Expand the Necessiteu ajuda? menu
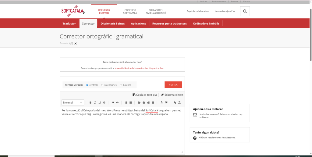 (x=225, y=11)
